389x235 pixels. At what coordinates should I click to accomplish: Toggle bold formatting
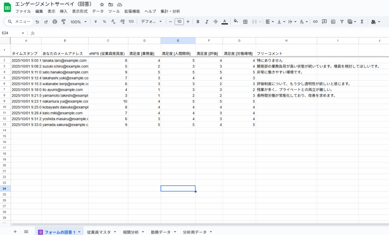198,22
